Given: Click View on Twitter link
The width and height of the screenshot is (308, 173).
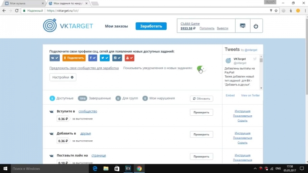Looking at the screenshot, I should (x=250, y=95).
